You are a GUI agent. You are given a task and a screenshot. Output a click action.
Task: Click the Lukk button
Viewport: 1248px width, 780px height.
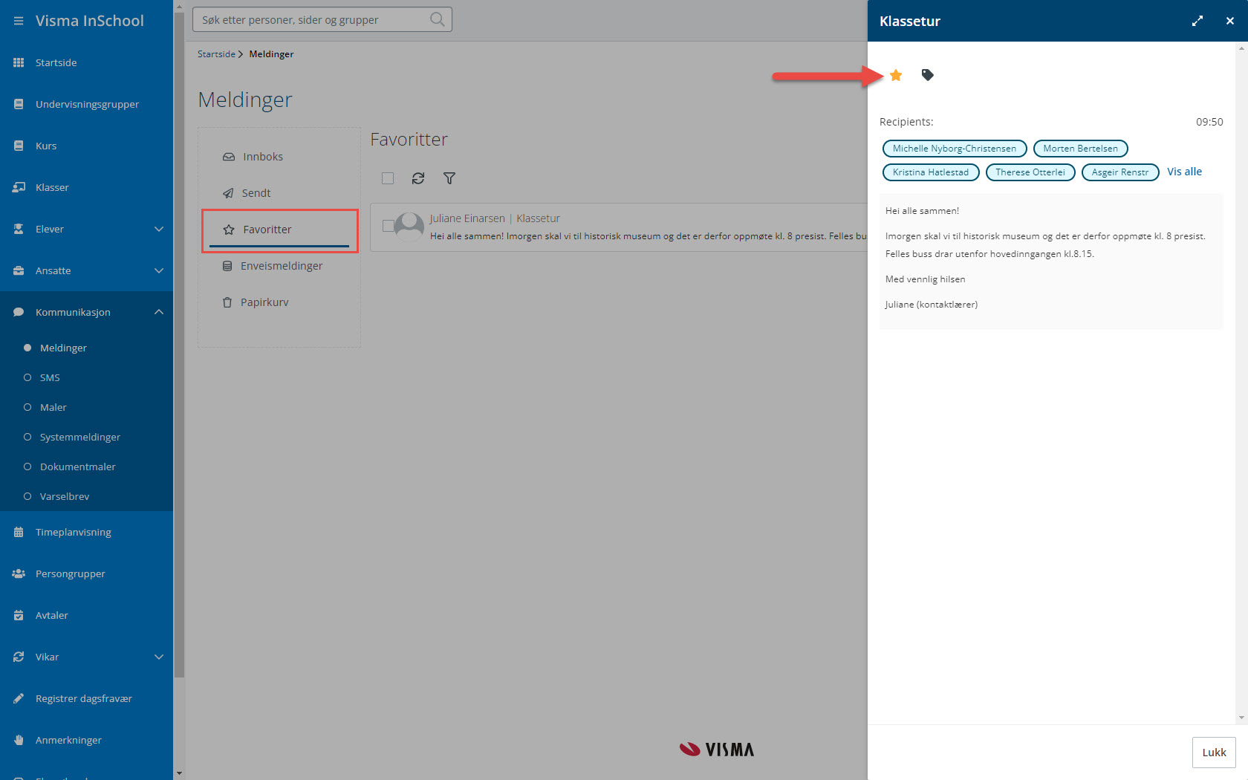[x=1214, y=752]
